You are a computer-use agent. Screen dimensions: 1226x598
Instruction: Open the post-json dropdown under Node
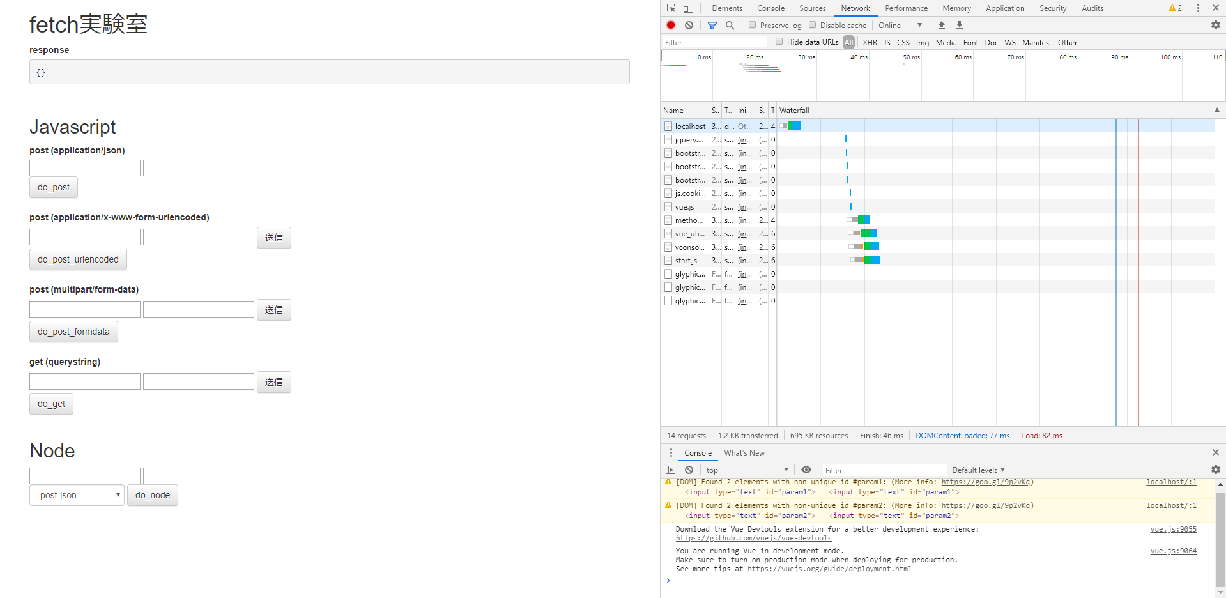pyautogui.click(x=76, y=495)
